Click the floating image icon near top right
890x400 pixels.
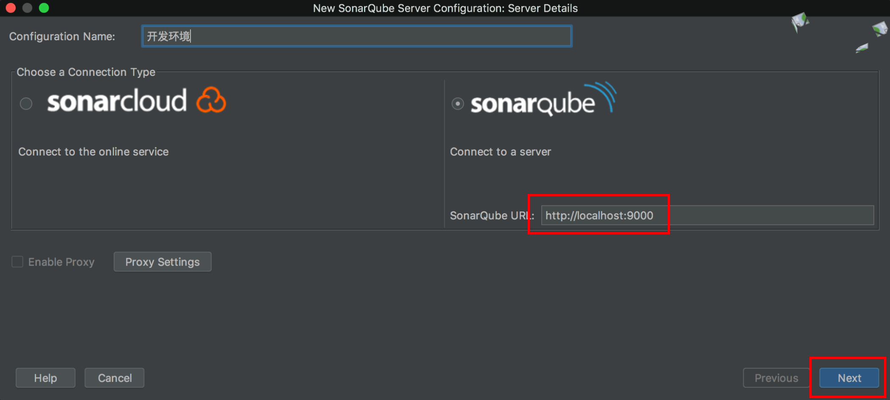[799, 22]
